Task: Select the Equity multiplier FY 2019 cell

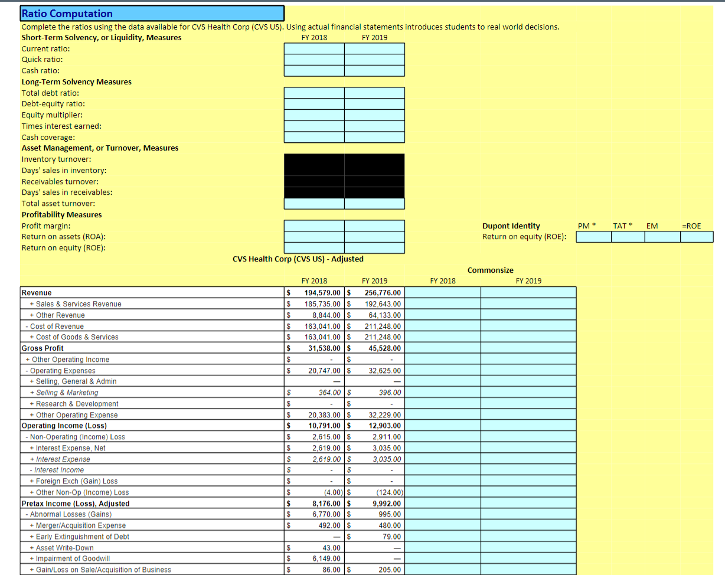Action: (x=374, y=115)
